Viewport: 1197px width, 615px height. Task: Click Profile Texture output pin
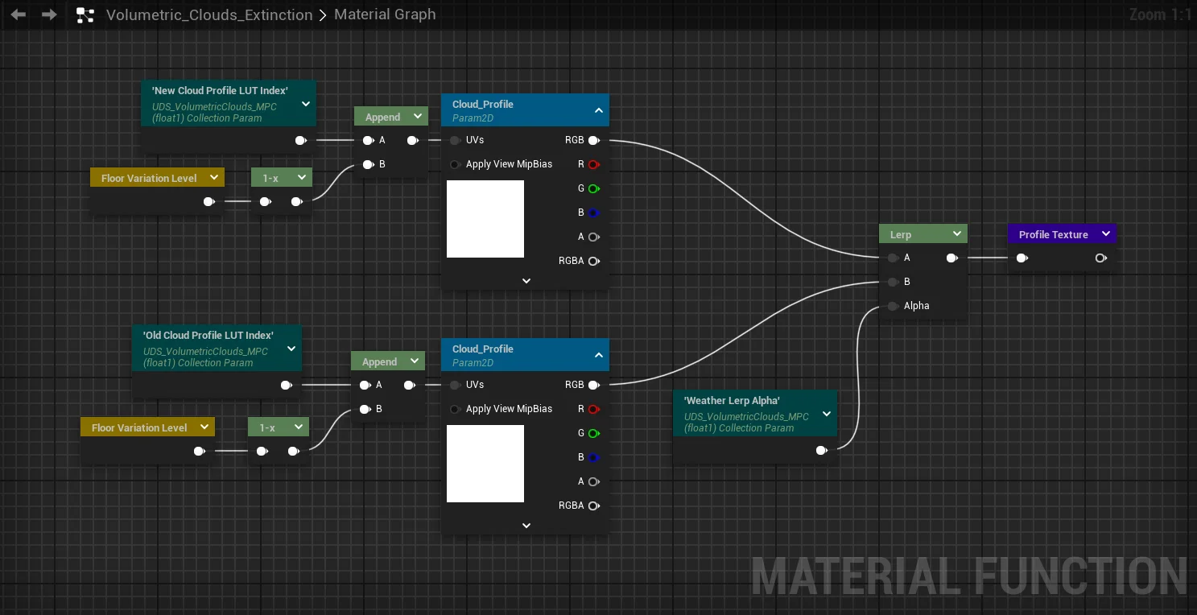(x=1101, y=258)
